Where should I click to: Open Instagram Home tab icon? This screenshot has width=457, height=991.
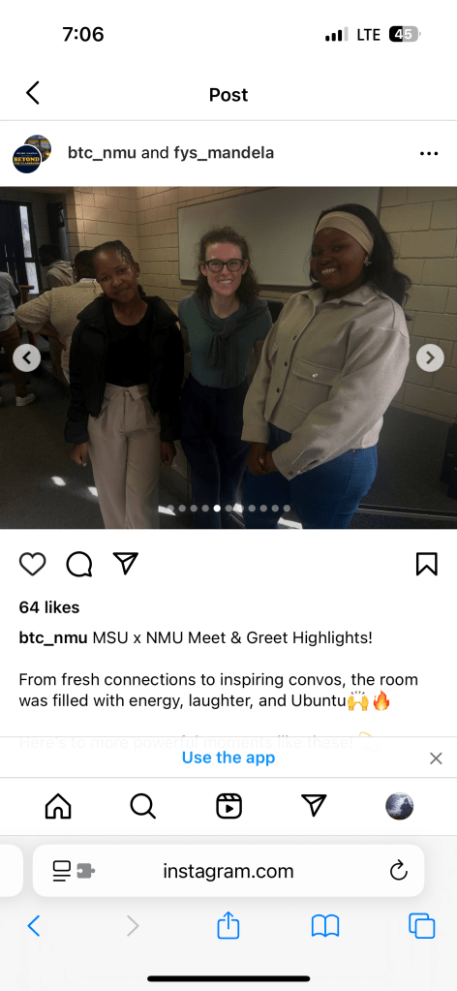58,806
